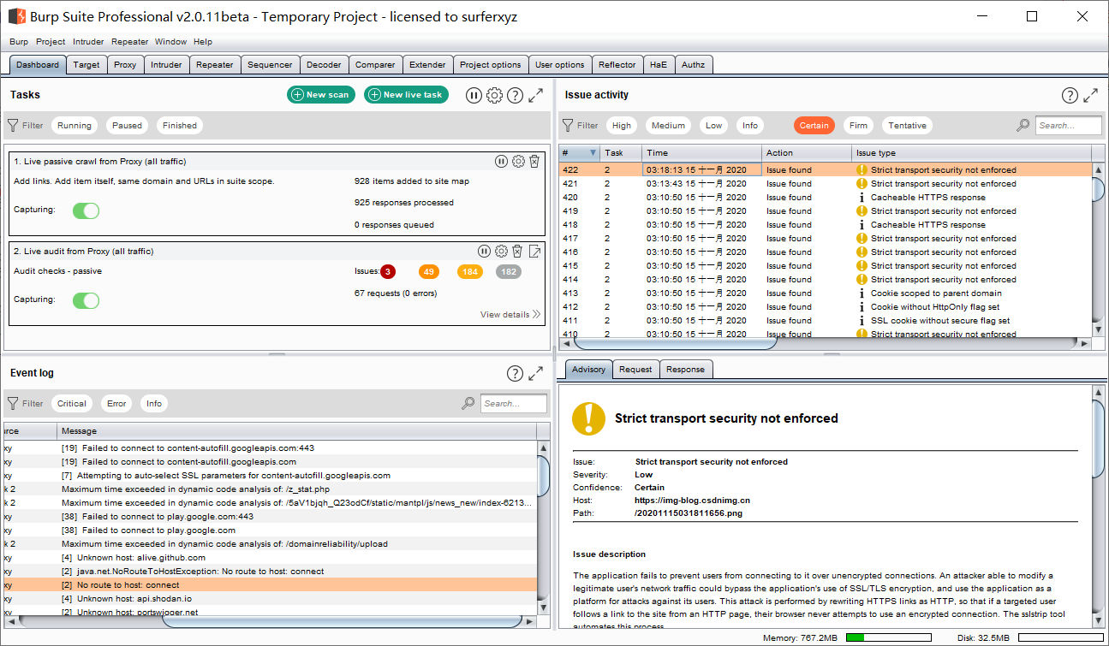Click search magnifier in Issue activity
Image resolution: width=1109 pixels, height=646 pixels.
[1023, 126]
